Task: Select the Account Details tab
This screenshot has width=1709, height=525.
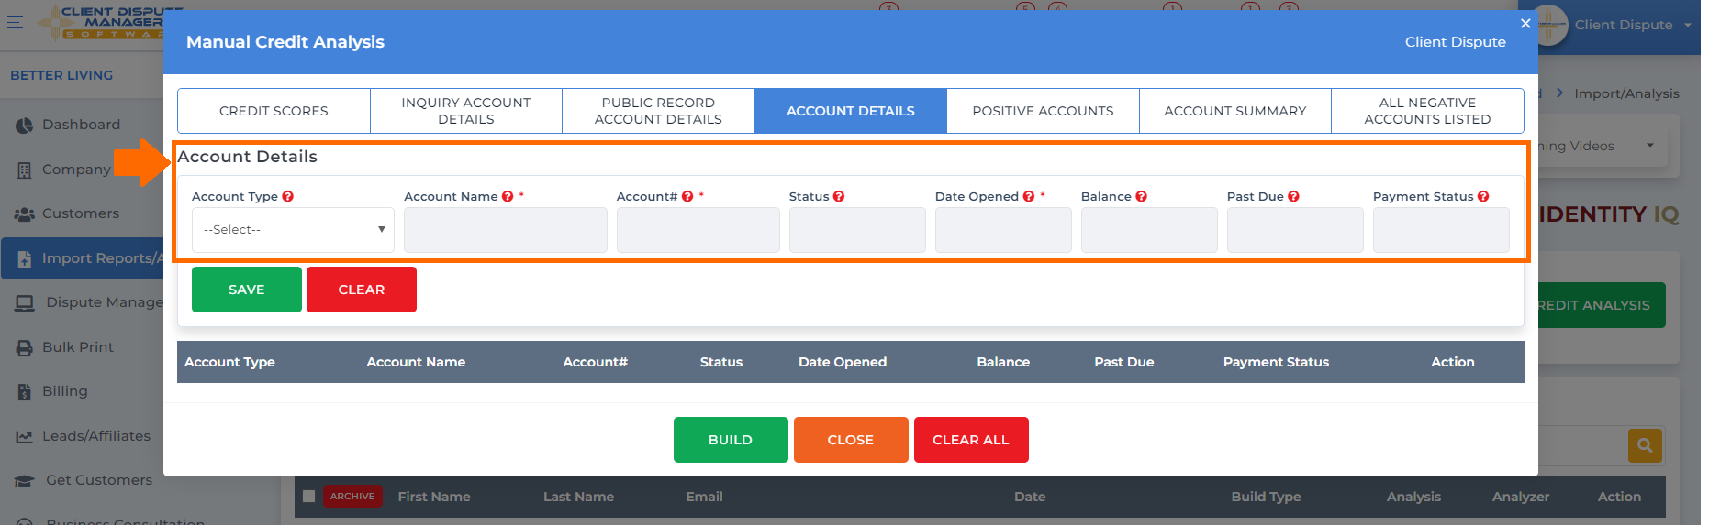Action: [851, 111]
